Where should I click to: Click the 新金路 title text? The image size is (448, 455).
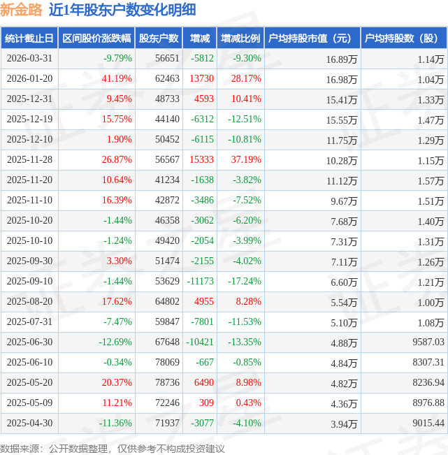point(21,10)
